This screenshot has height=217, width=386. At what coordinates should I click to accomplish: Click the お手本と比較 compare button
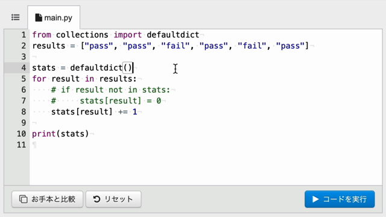pos(47,199)
